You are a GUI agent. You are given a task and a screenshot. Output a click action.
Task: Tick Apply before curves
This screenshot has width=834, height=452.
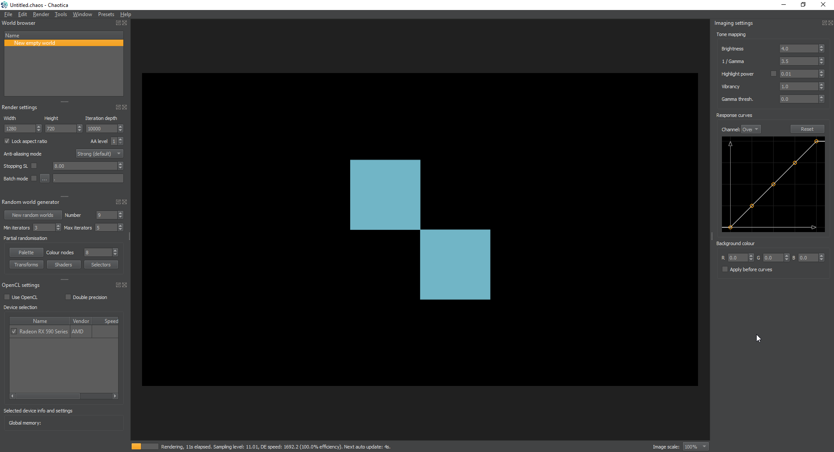pyautogui.click(x=725, y=269)
